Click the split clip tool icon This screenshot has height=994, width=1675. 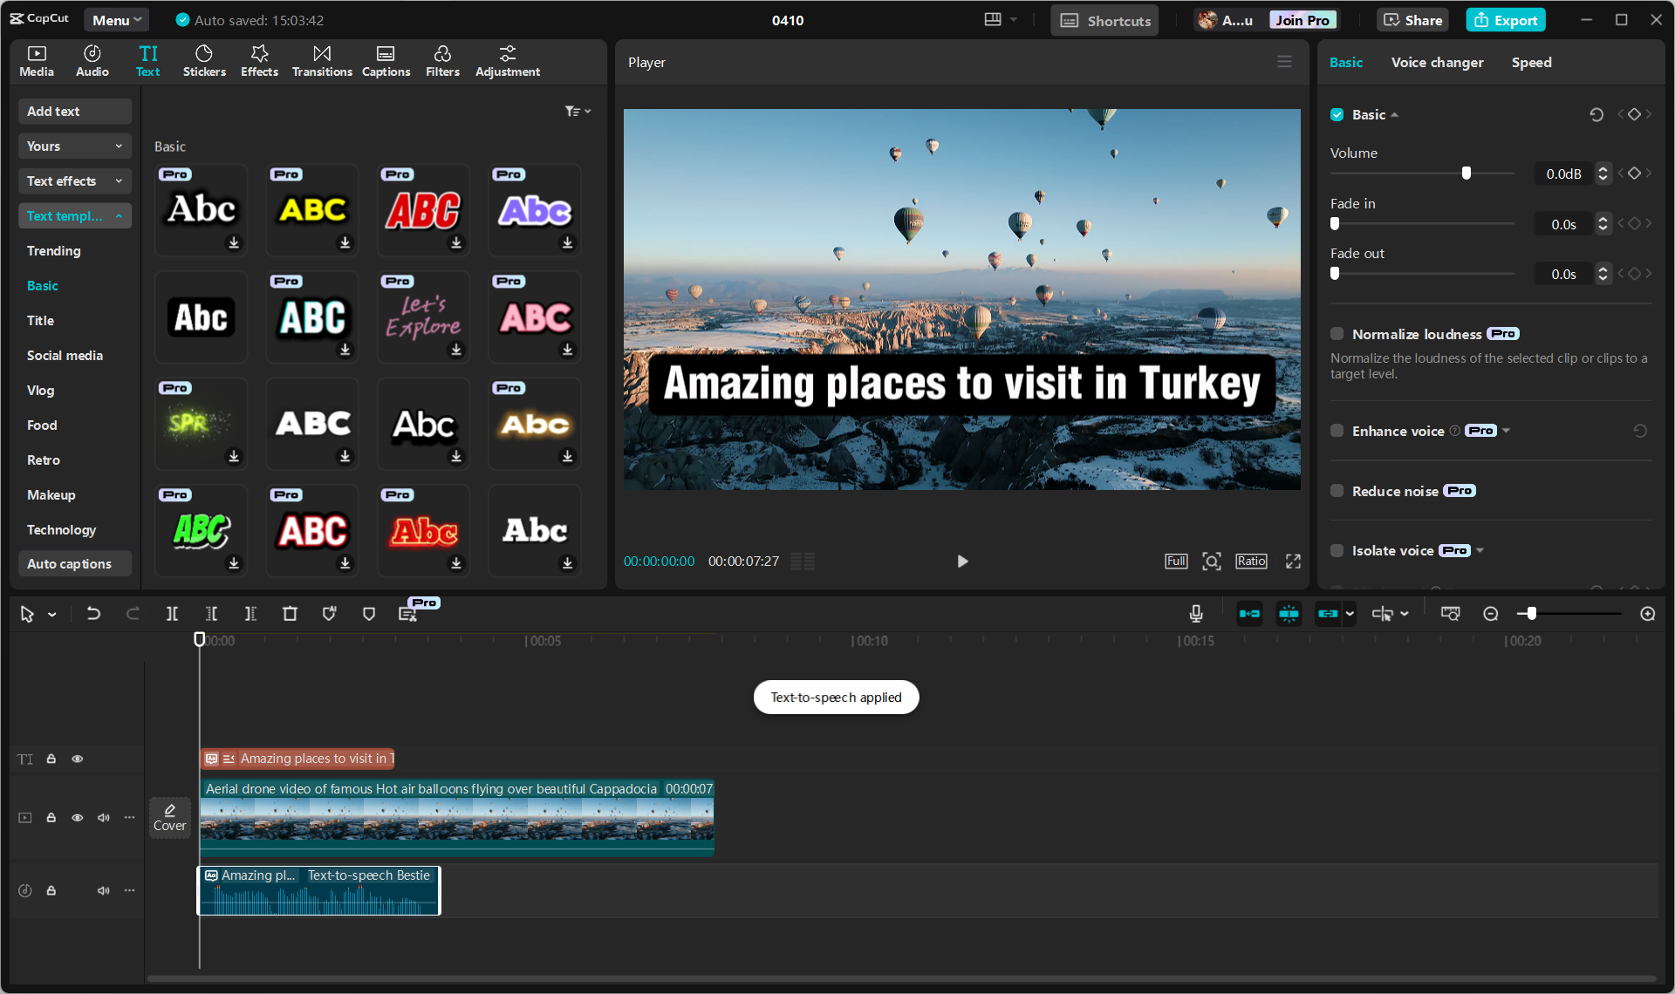coord(172,614)
